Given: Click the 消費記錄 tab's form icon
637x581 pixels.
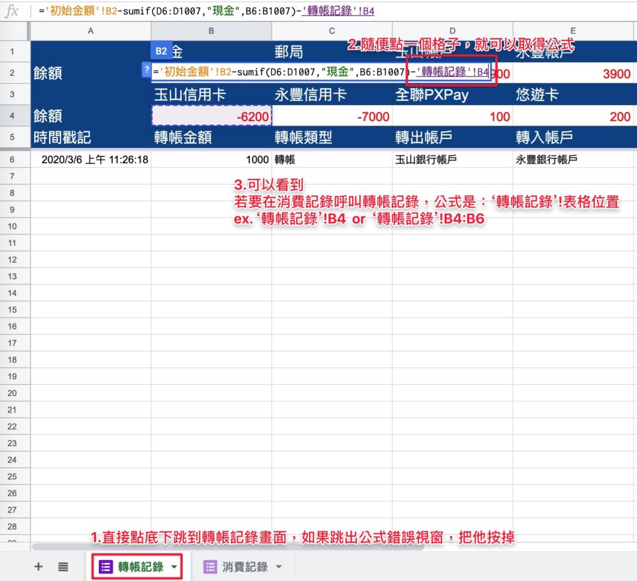Looking at the screenshot, I should coord(210,566).
